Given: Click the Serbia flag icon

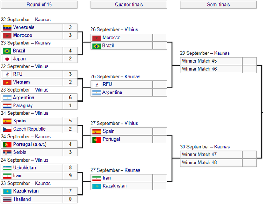Looking at the screenshot, I should [x=7, y=152].
